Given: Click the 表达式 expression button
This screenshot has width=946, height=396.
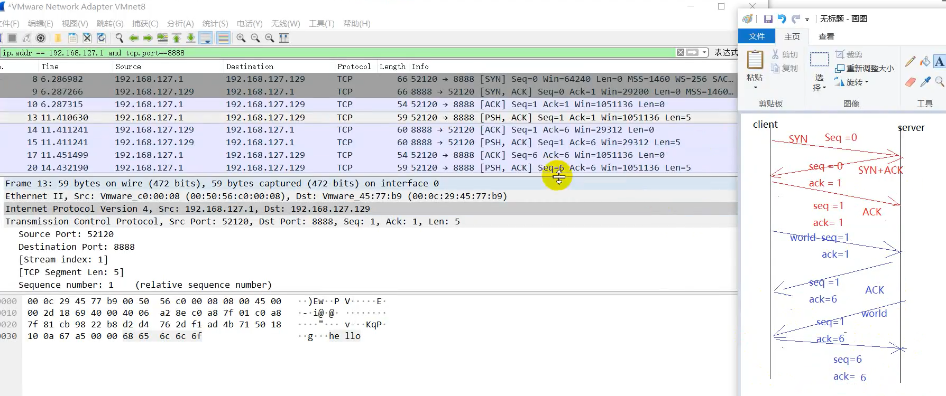Looking at the screenshot, I should pyautogui.click(x=726, y=53).
